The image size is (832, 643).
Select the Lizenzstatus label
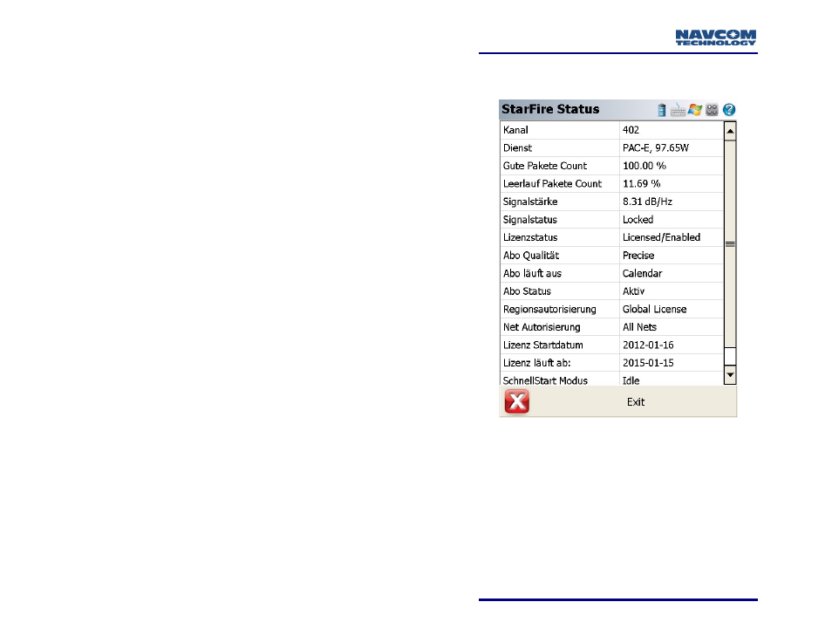(530, 238)
